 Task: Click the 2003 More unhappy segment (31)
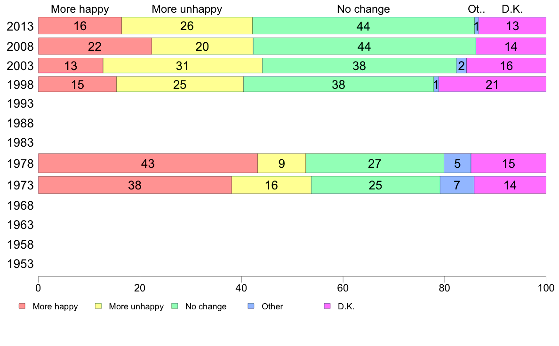click(x=183, y=66)
